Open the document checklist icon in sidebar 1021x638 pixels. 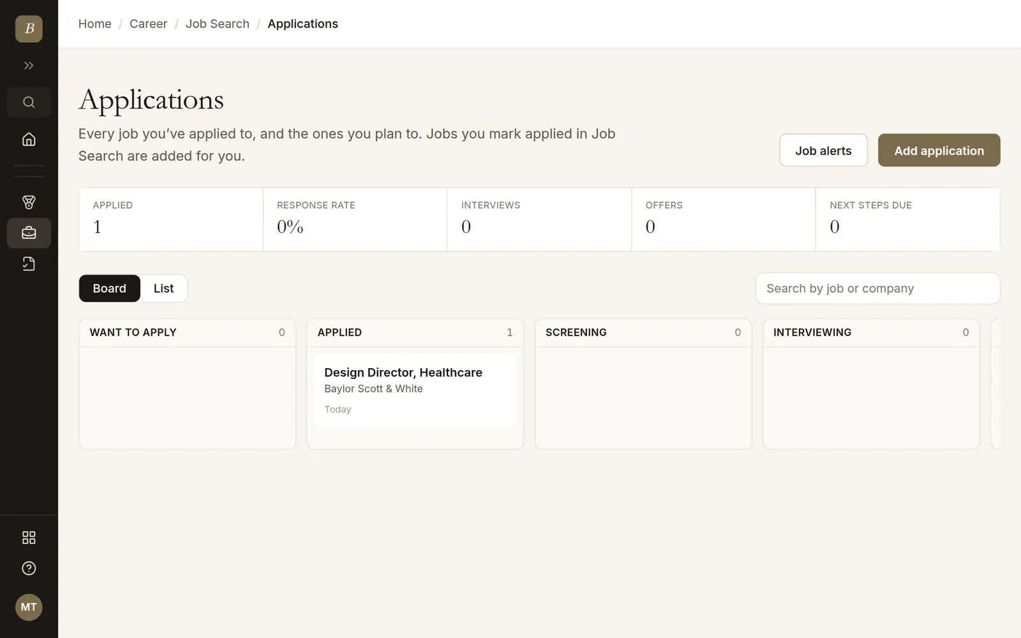pyautogui.click(x=29, y=263)
